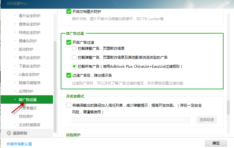Disable 过滤广告后，弹出提示条 checkbox

click(69, 75)
